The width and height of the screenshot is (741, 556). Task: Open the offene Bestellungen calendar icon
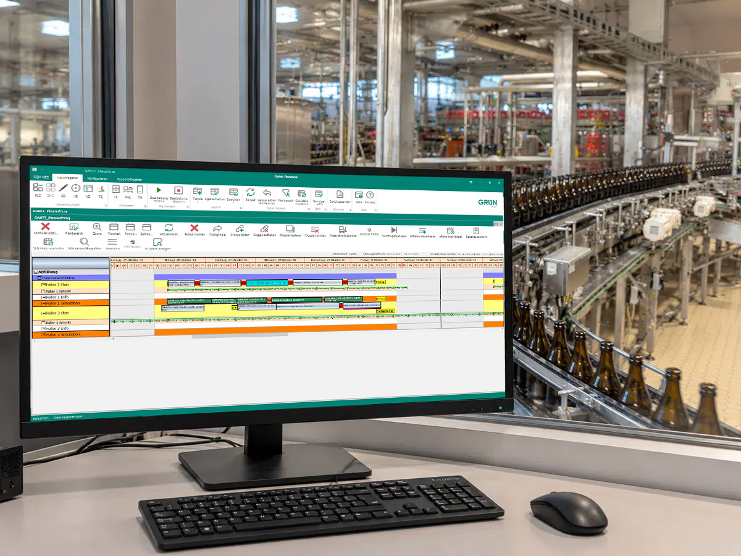coord(450,230)
